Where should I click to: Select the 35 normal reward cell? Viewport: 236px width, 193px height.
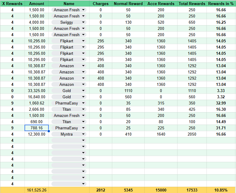tap(128, 103)
